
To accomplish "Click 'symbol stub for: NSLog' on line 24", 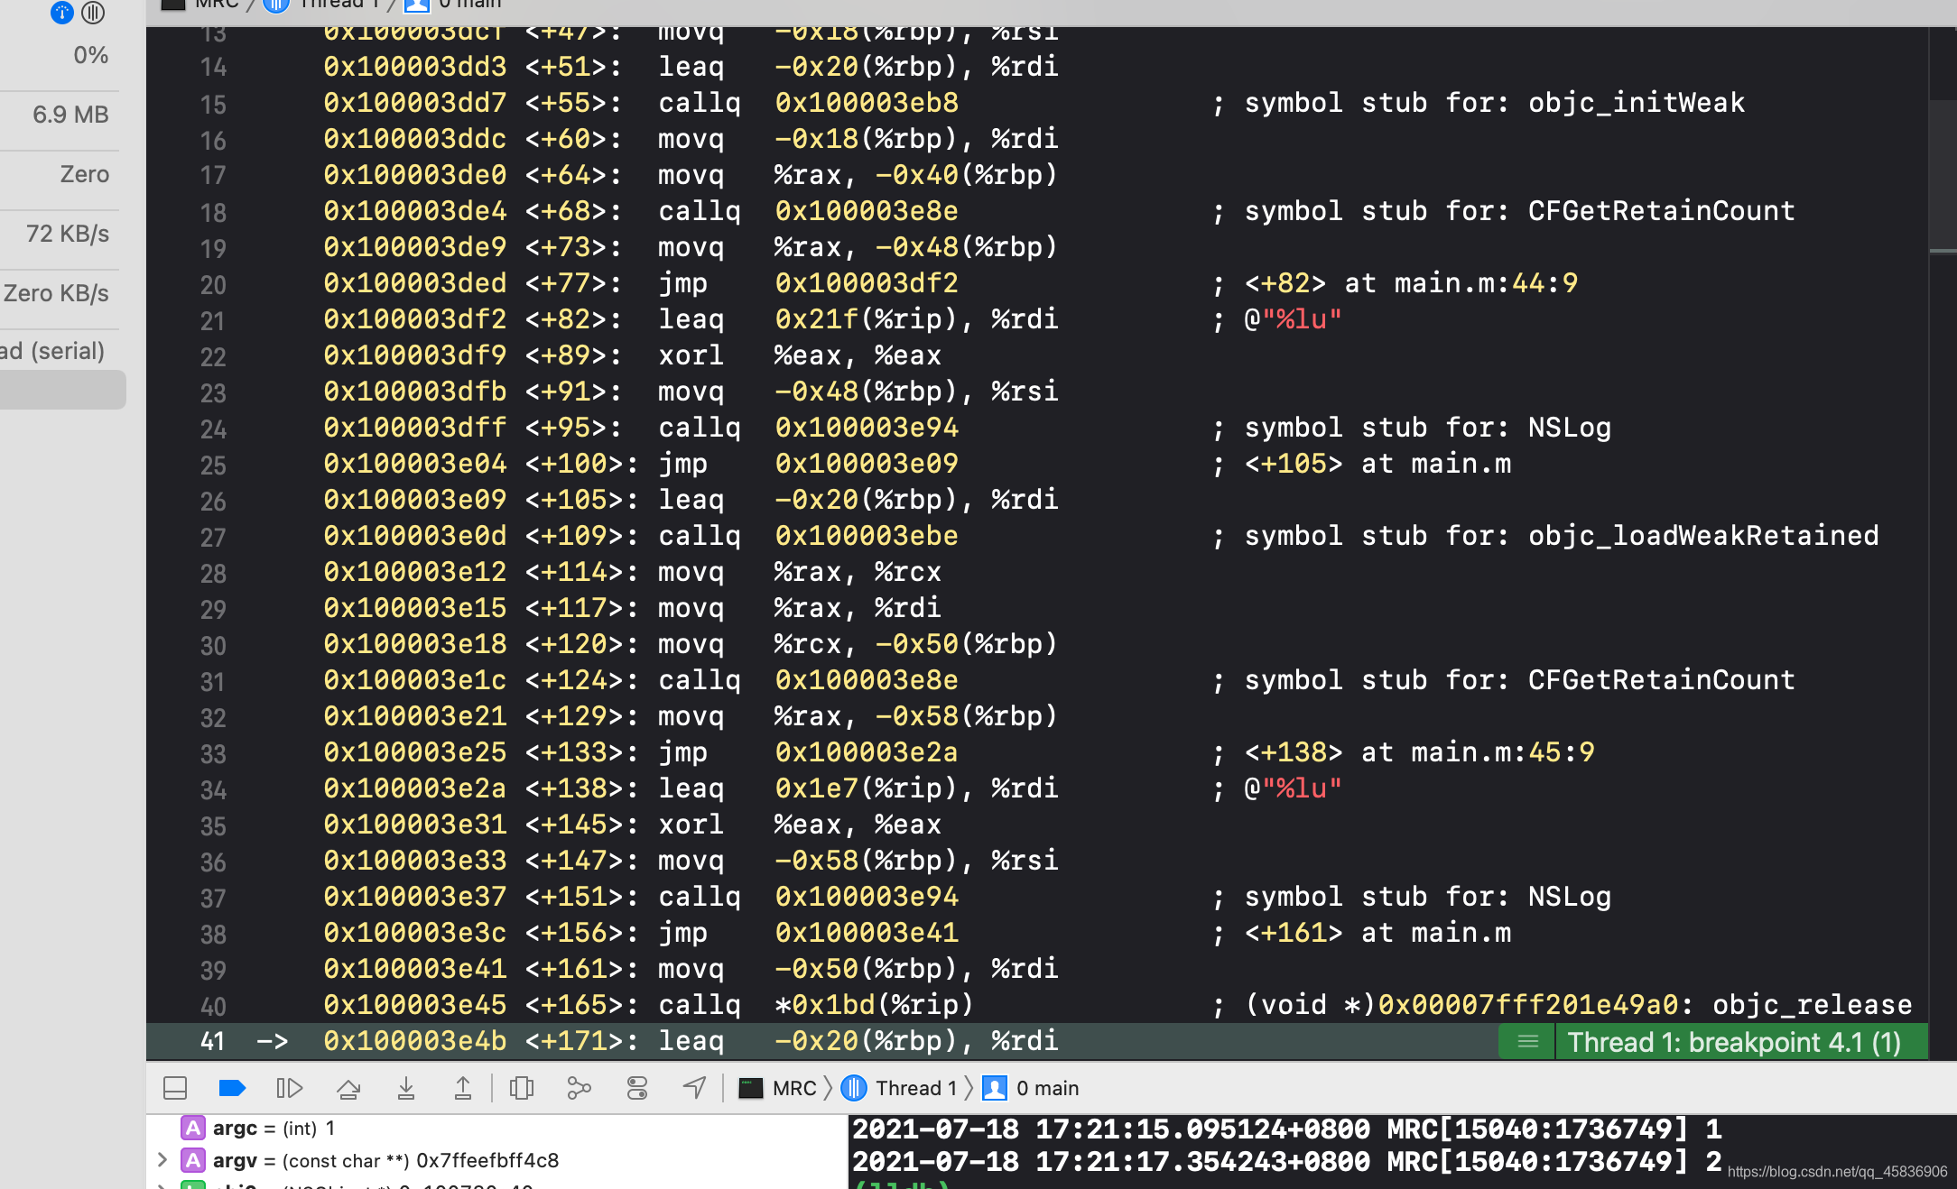I will tap(1428, 428).
